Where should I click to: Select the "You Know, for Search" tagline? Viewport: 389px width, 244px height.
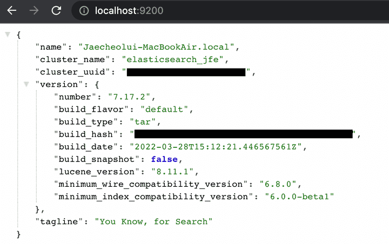(153, 222)
